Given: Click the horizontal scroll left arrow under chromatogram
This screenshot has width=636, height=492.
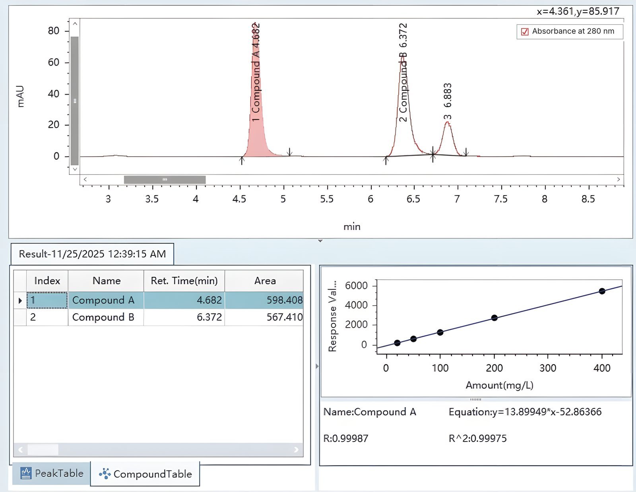Looking at the screenshot, I should point(85,180).
